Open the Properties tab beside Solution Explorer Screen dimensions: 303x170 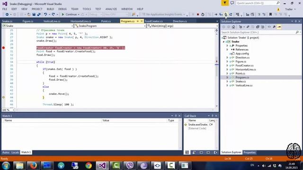(250, 153)
